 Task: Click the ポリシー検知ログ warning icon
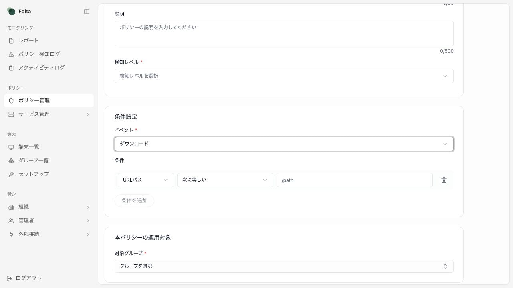point(11,54)
